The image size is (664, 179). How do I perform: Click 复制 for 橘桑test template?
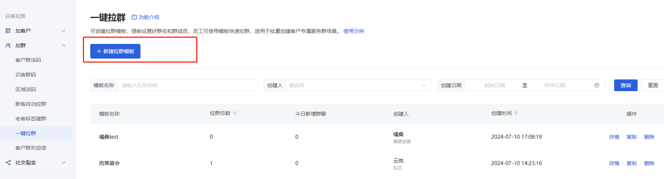tap(632, 137)
